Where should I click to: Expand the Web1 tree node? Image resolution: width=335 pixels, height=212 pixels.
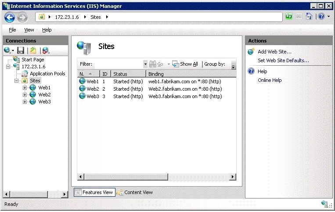(25, 88)
